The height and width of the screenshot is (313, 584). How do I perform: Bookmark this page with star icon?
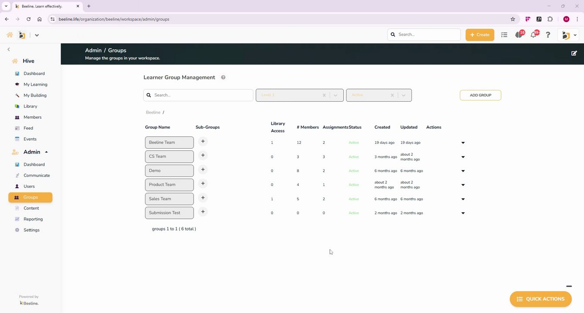(513, 19)
